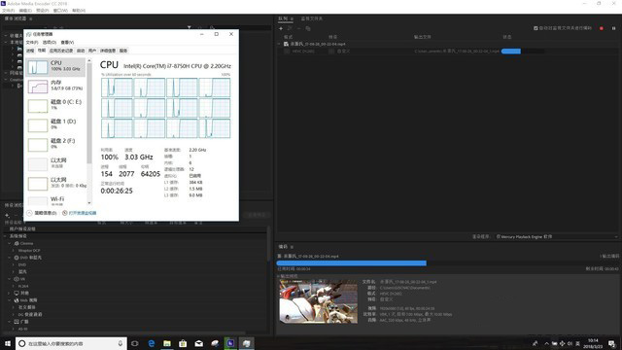Open the File (文件) menu in Media Encoder
The height and width of the screenshot is (350, 622).
(x=8, y=11)
